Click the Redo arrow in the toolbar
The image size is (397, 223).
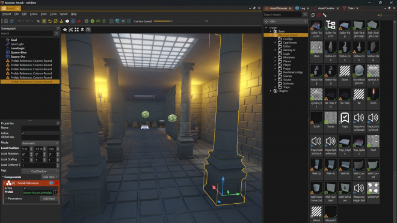(x=28, y=21)
